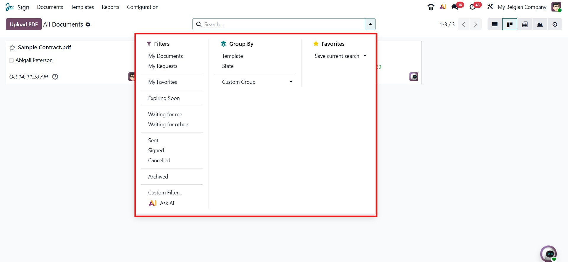Star the Sample Contract.pdf document
The image size is (568, 262).
(12, 48)
